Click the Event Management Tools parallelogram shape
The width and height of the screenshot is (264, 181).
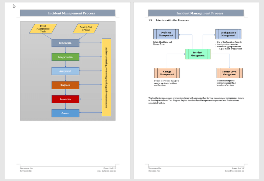click(43, 29)
